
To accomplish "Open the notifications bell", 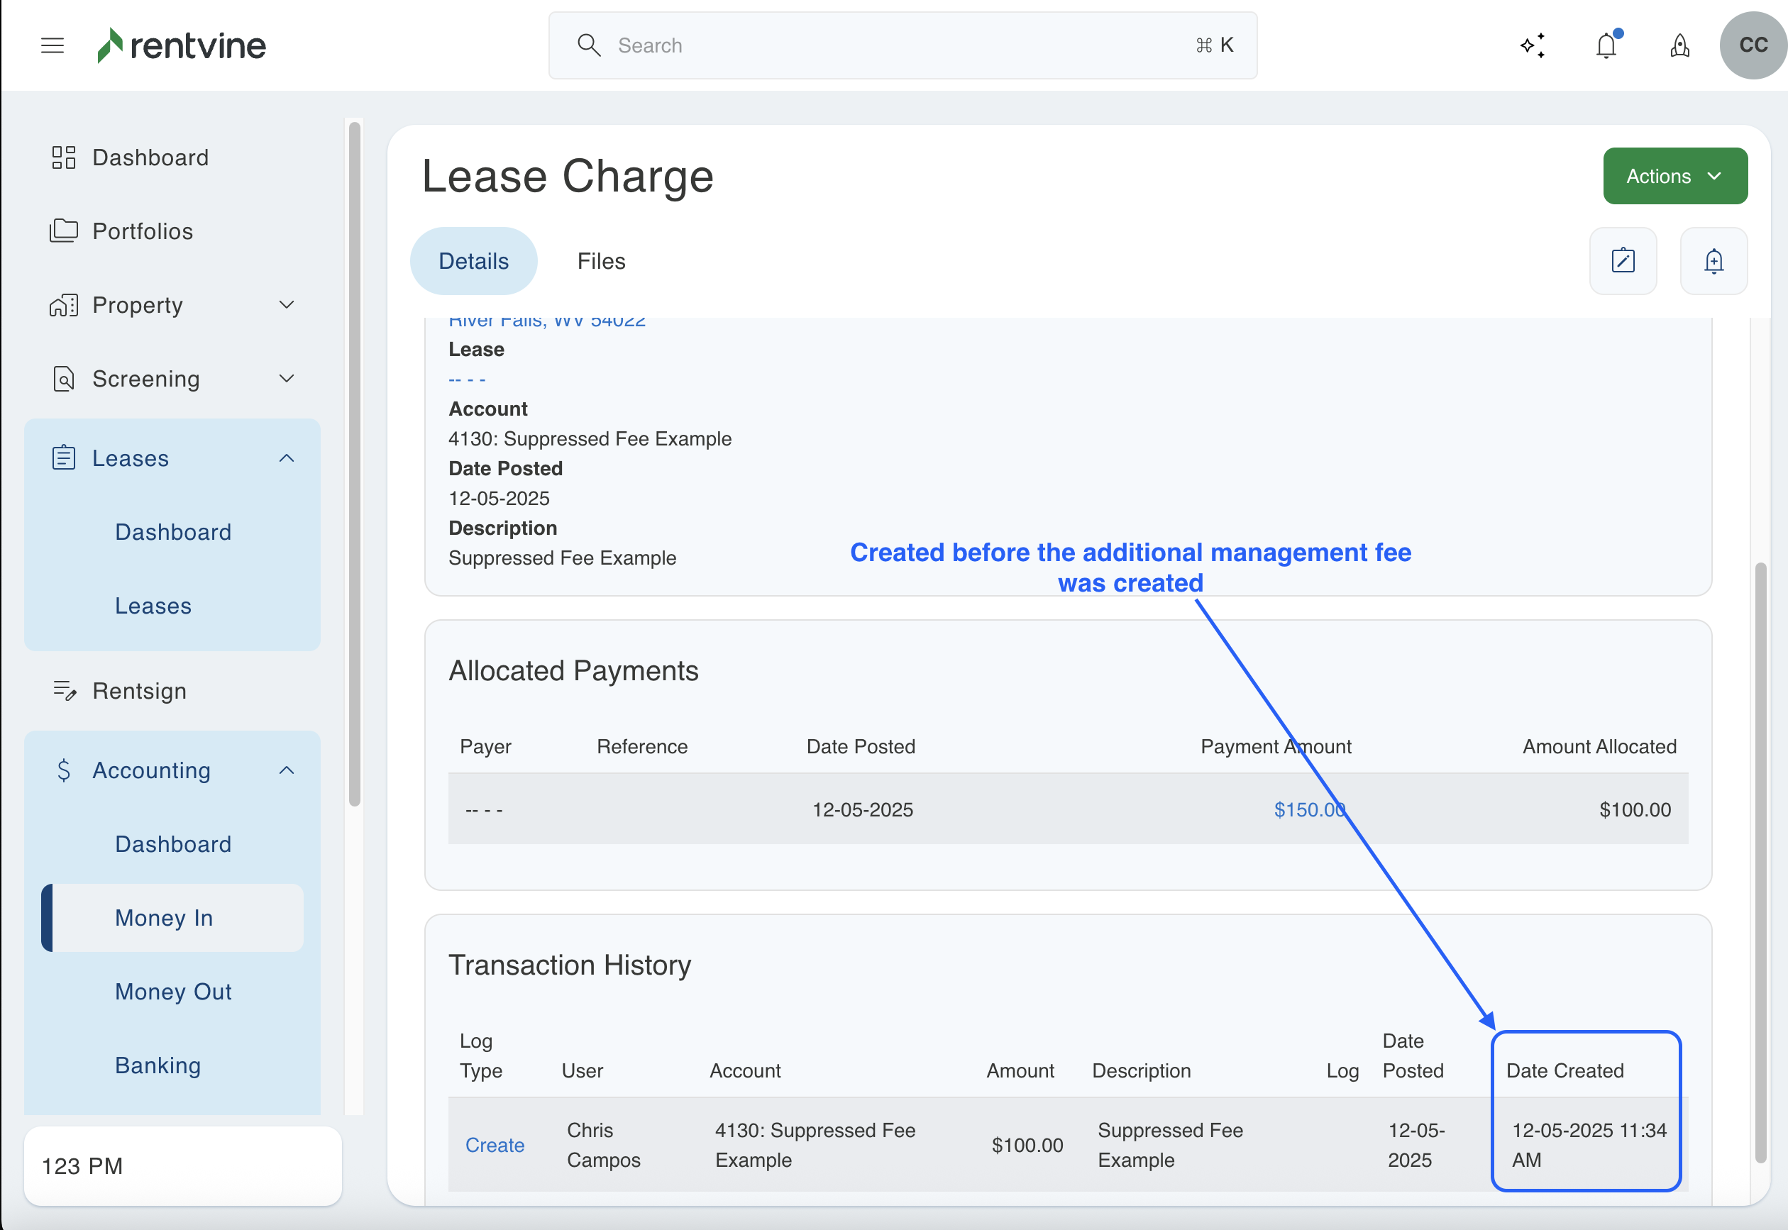I will point(1606,45).
